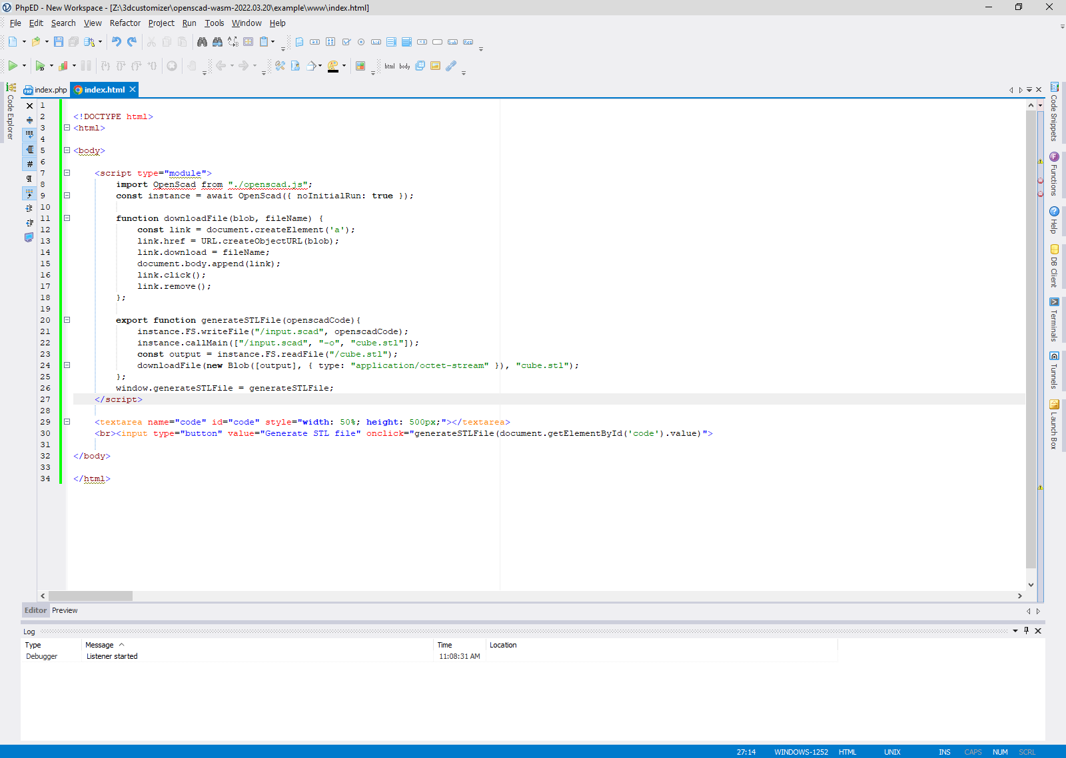The image size is (1066, 758).
Task: Click the Debug session play icon
Action: pos(40,66)
